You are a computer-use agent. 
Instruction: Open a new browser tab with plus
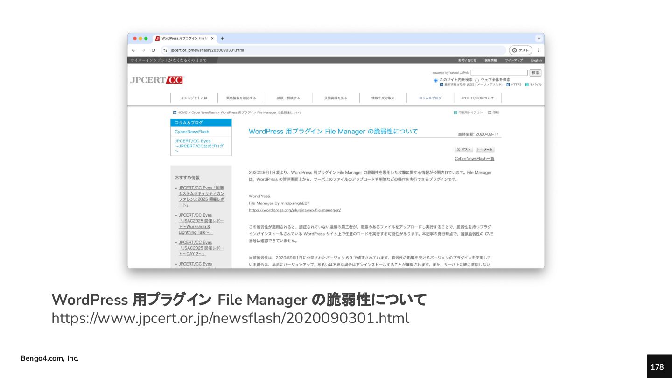(222, 38)
